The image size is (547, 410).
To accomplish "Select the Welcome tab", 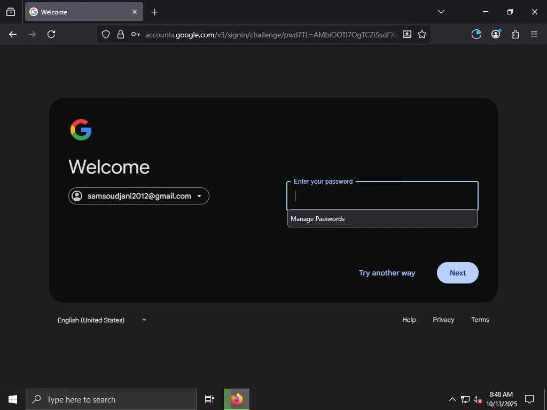I will point(84,12).
